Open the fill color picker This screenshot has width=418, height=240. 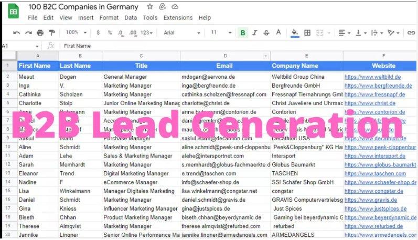pyautogui.click(x=295, y=33)
